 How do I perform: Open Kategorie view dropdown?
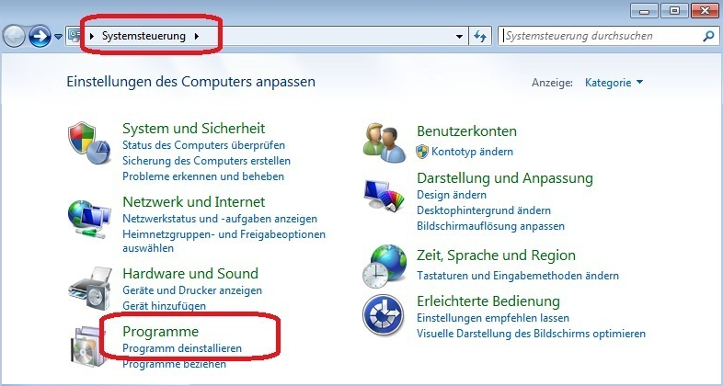click(x=614, y=83)
